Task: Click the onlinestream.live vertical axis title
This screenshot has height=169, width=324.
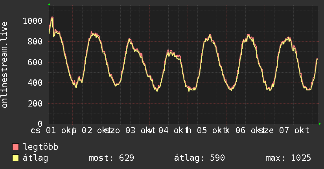Action: 5,65
